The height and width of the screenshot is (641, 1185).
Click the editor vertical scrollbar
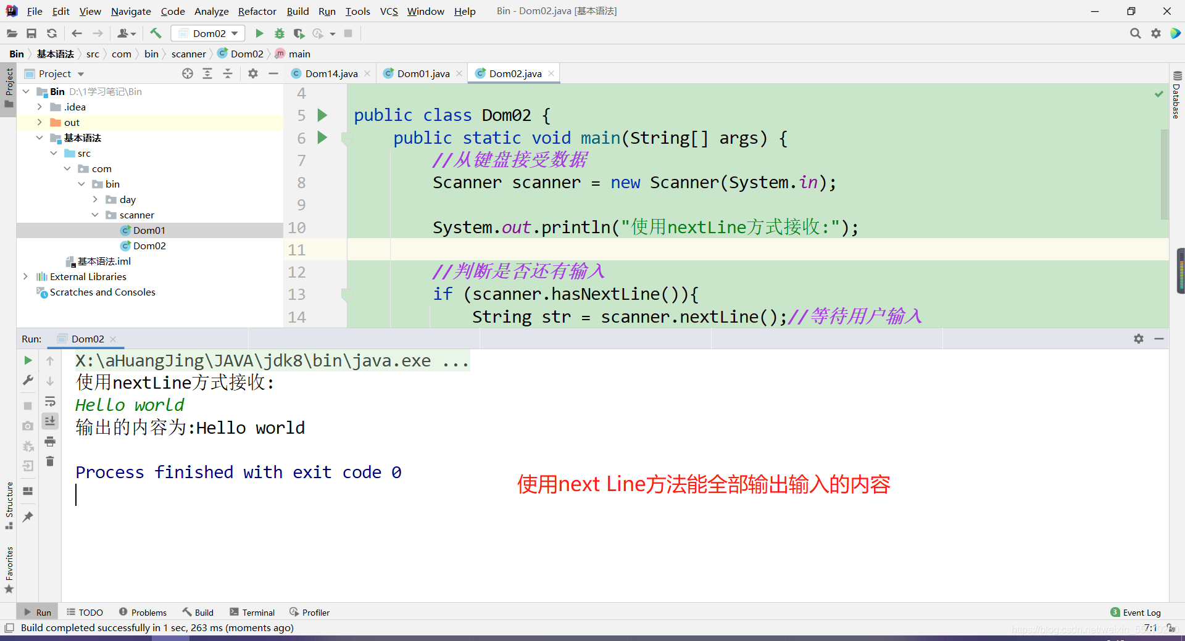pos(1164,174)
